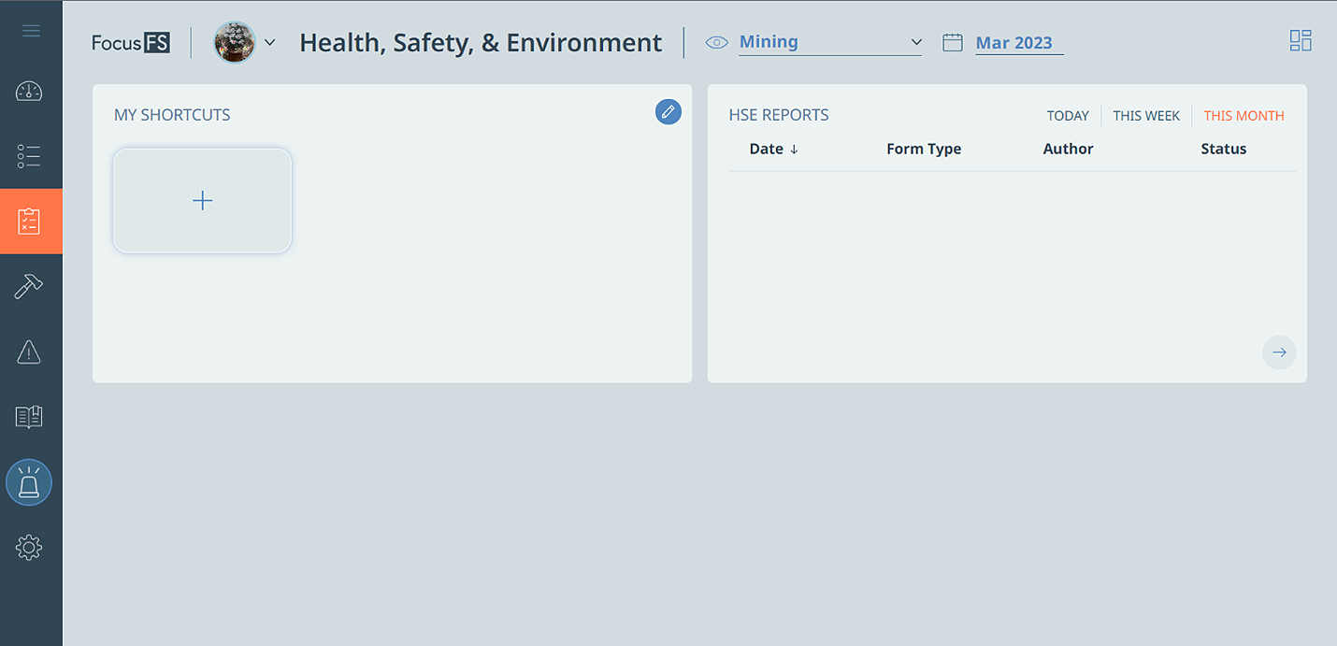This screenshot has width=1337, height=646.
Task: Open the book library sidebar icon
Action: click(x=29, y=417)
